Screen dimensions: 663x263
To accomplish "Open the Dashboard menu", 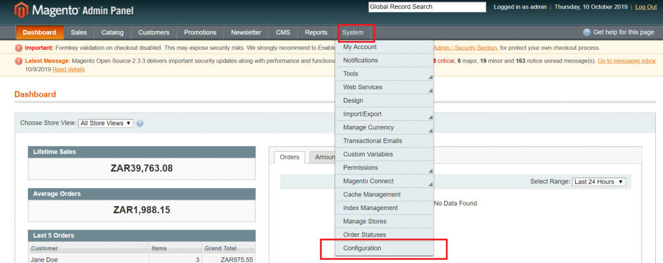I will [39, 32].
